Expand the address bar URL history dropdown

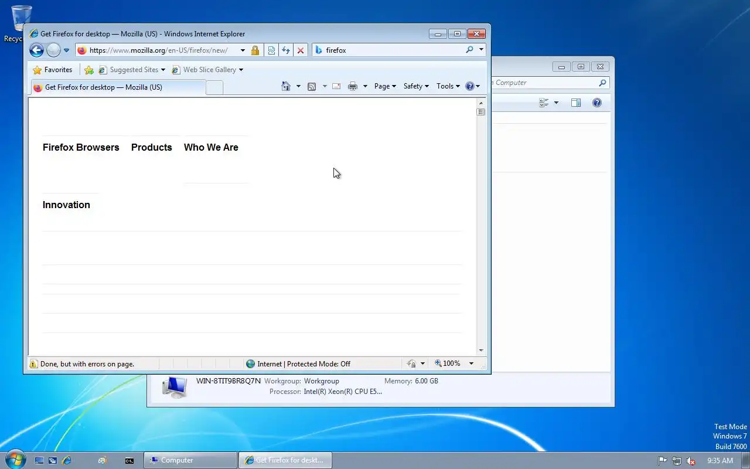[243, 50]
